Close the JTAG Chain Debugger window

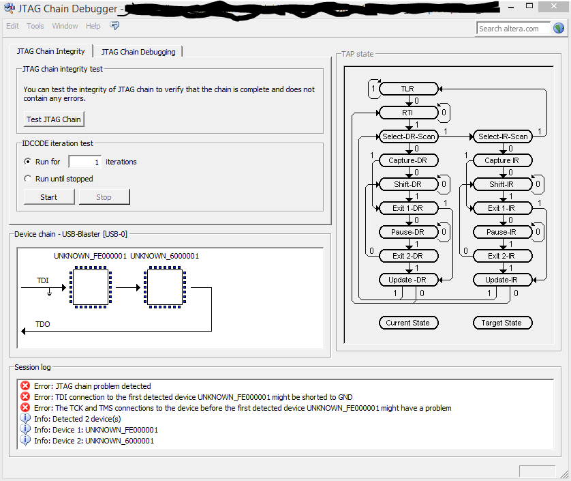pos(553,6)
